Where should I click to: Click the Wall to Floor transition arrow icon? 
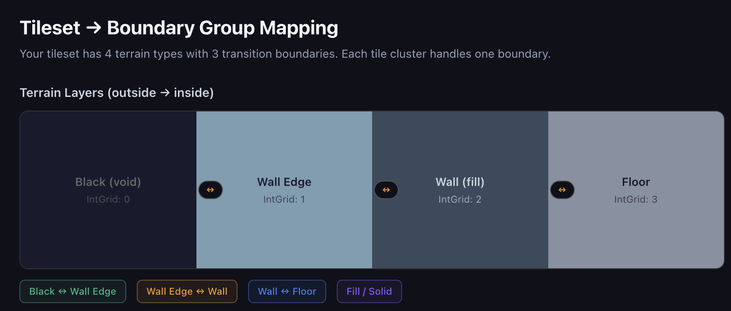[x=562, y=190]
